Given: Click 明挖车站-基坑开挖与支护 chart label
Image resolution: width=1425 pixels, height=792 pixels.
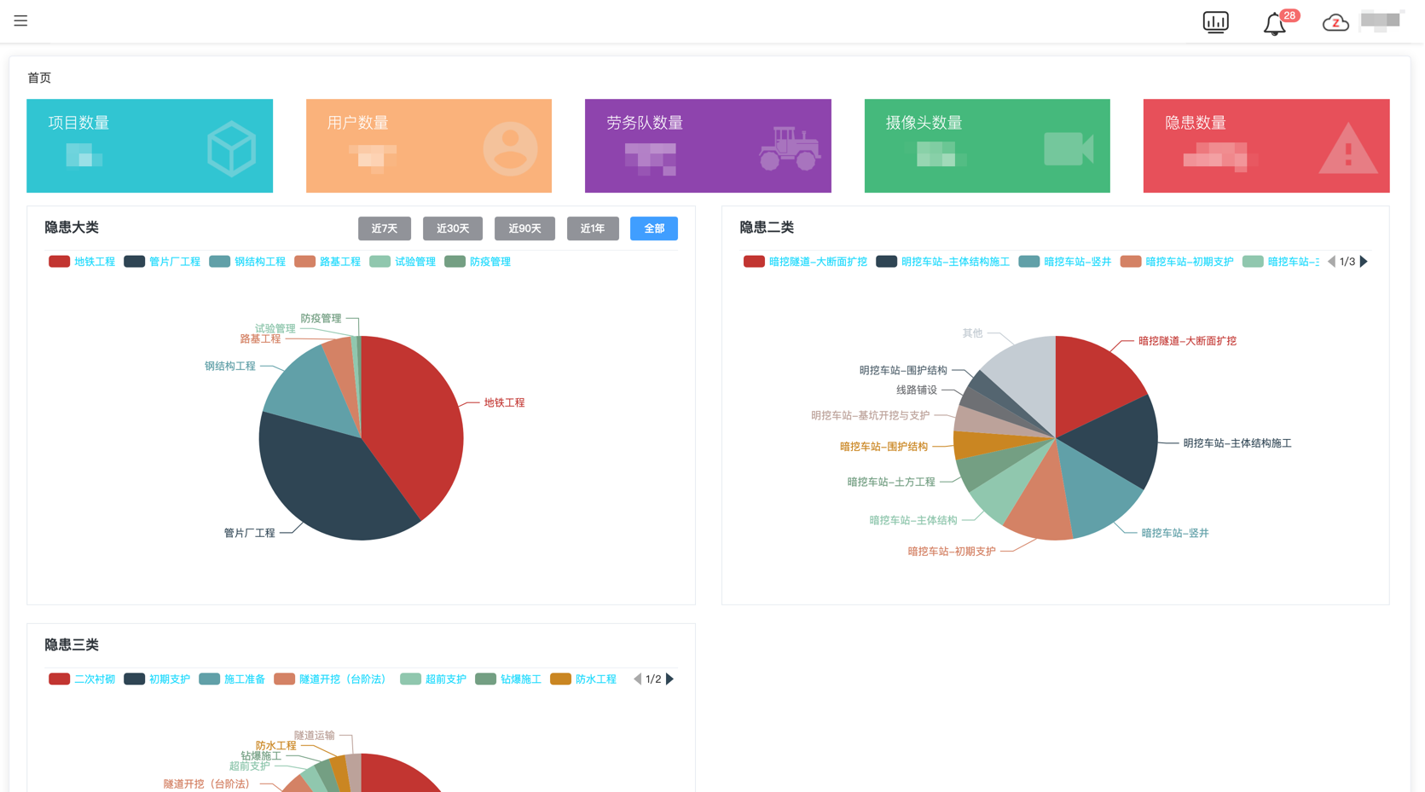Looking at the screenshot, I should point(870,416).
